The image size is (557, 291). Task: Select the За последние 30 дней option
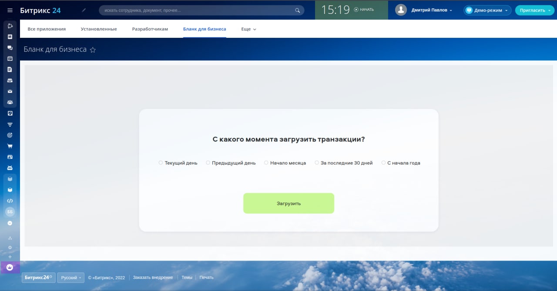[x=317, y=163]
